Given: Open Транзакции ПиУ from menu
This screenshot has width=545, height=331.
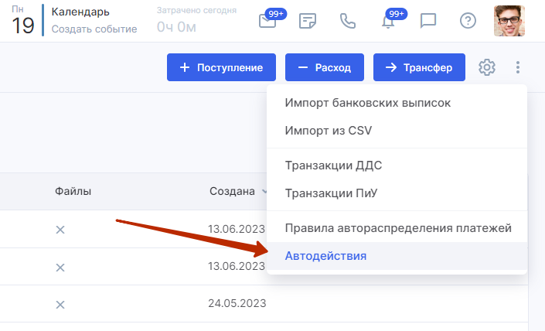Looking at the screenshot, I should pyautogui.click(x=332, y=193).
